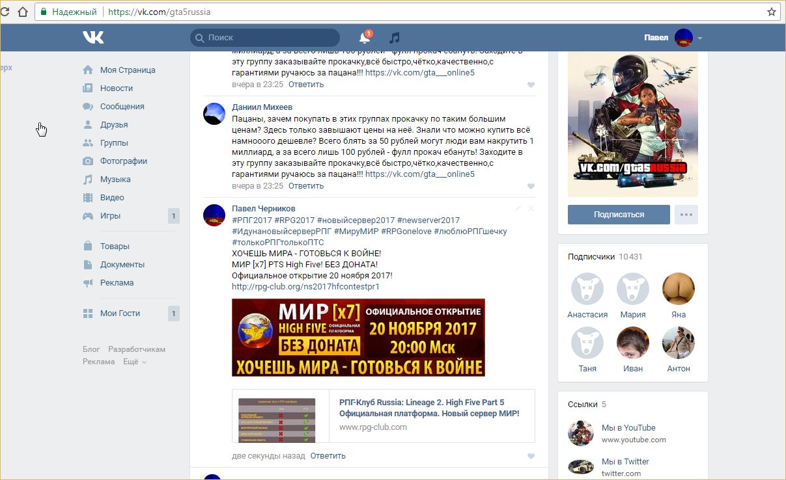
Task: Open Мы в YouTube link
Action: (x=628, y=428)
